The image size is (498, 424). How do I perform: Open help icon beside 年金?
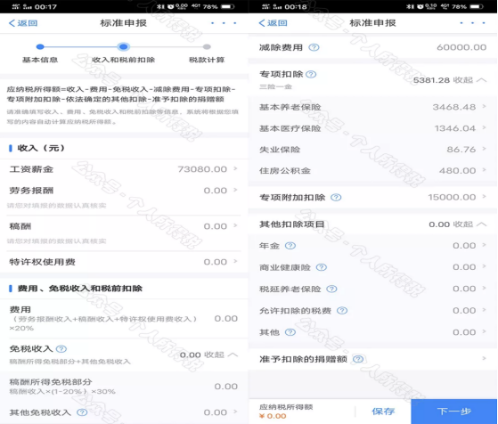tap(290, 246)
